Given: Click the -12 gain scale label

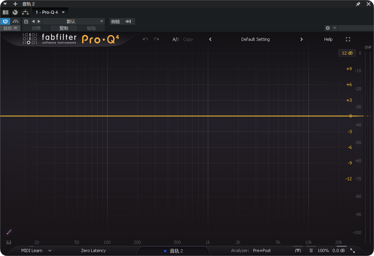Looking at the screenshot, I should point(348,179).
